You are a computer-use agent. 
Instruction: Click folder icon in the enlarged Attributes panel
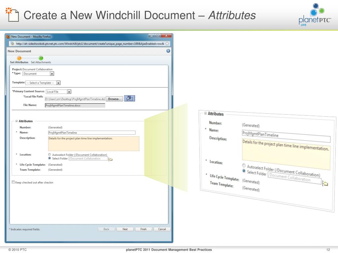[x=325, y=183]
